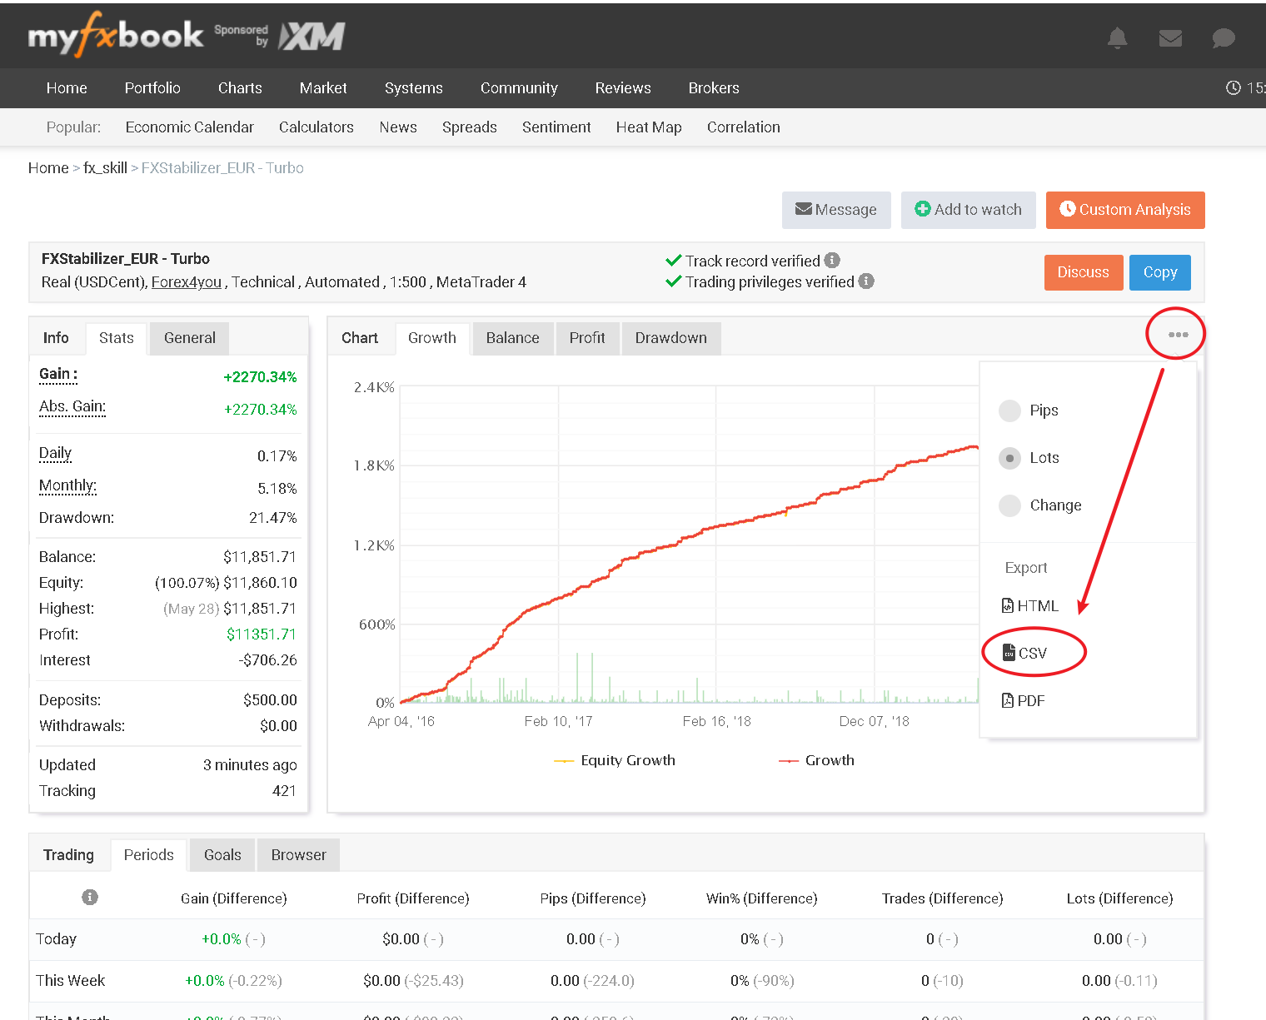1266x1020 pixels.
Task: Toggle Equity Growth legend series
Action: pyautogui.click(x=616, y=760)
